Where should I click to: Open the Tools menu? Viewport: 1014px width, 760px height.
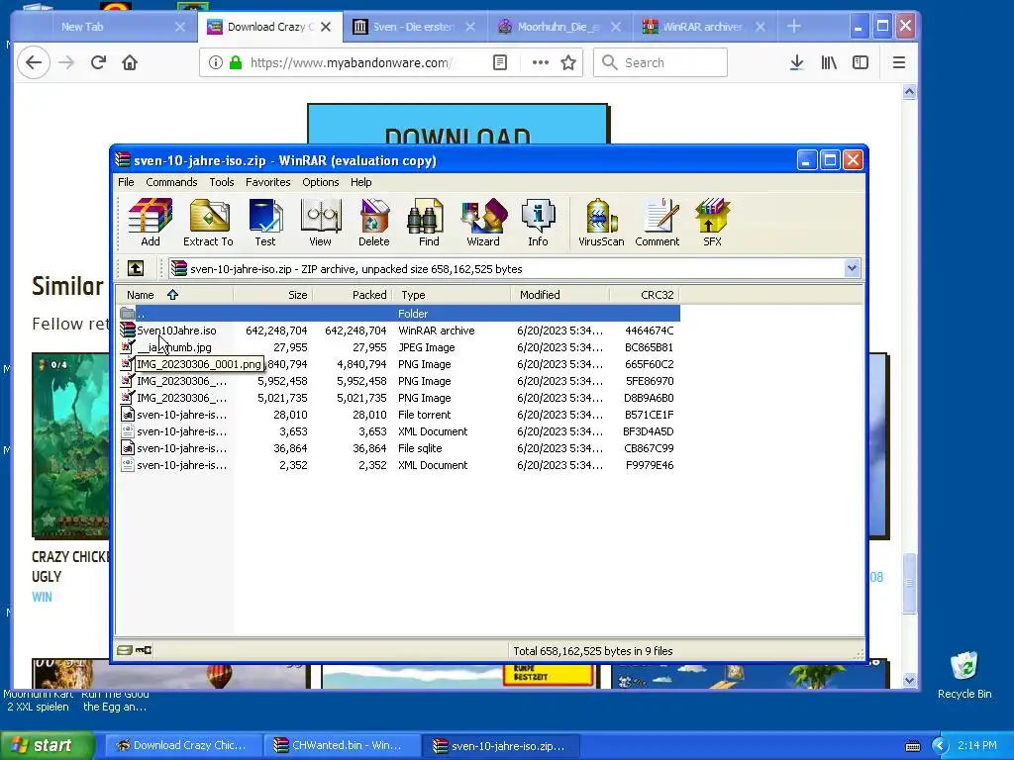[x=221, y=182]
